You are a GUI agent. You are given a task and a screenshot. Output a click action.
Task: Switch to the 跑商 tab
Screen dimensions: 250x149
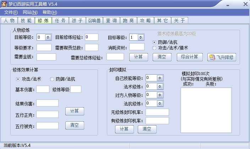pyautogui.click(x=129, y=21)
